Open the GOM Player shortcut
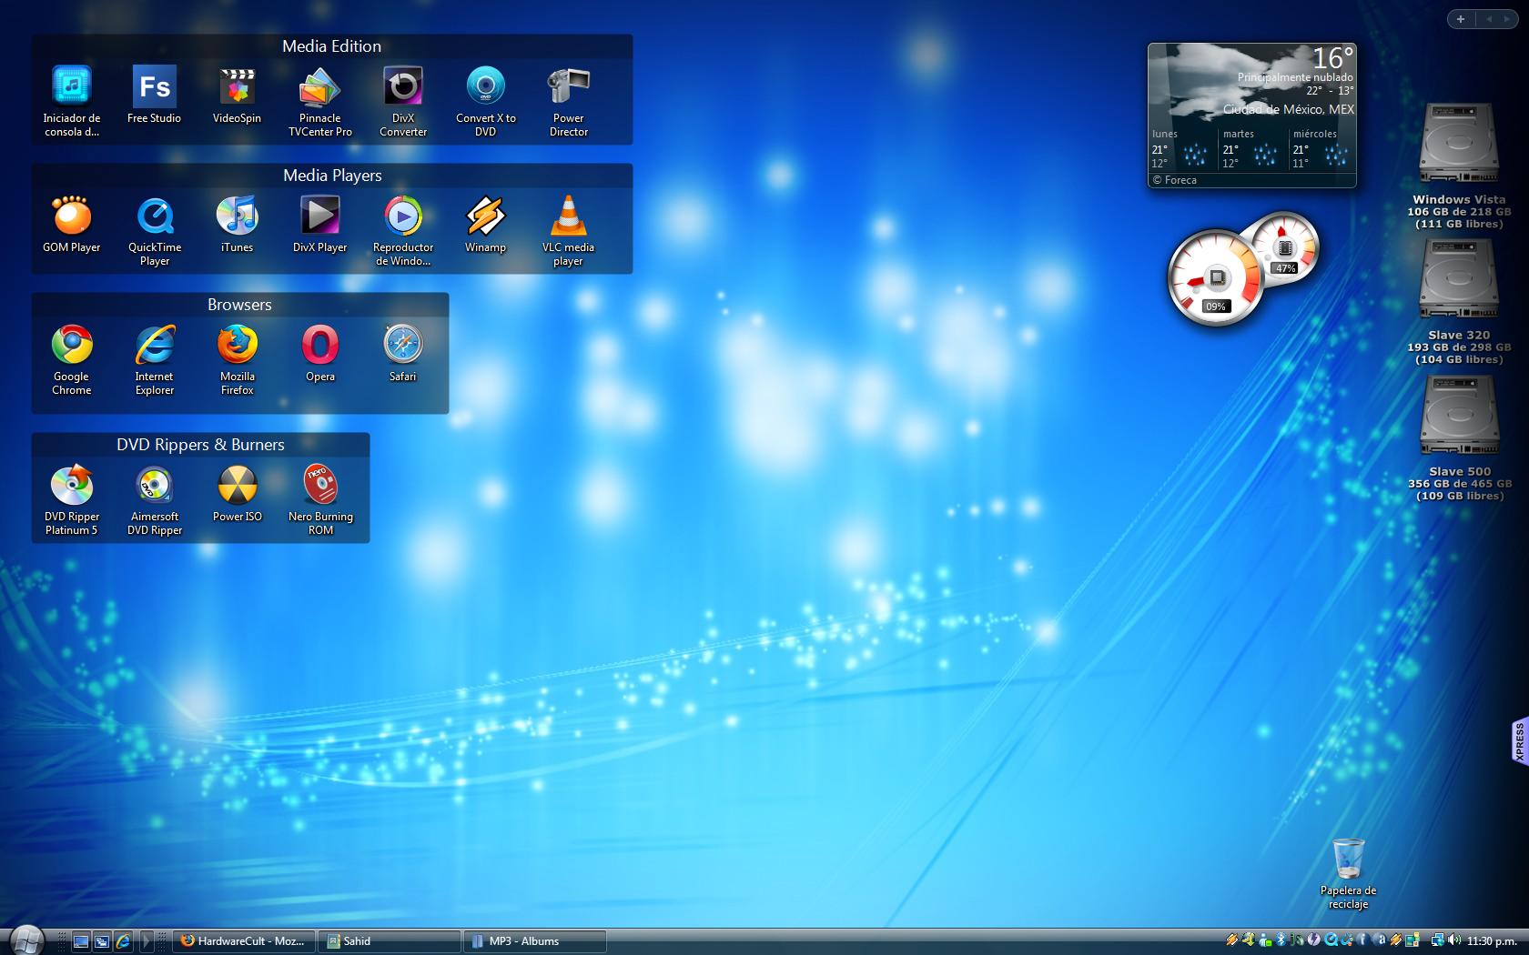This screenshot has height=955, width=1529. point(72,217)
